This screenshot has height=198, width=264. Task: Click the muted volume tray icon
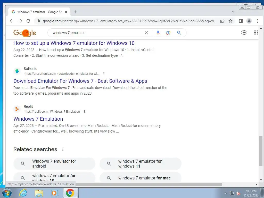click(238, 193)
